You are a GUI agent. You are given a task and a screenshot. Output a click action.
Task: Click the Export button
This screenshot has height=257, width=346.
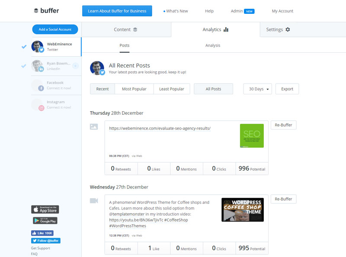287,89
